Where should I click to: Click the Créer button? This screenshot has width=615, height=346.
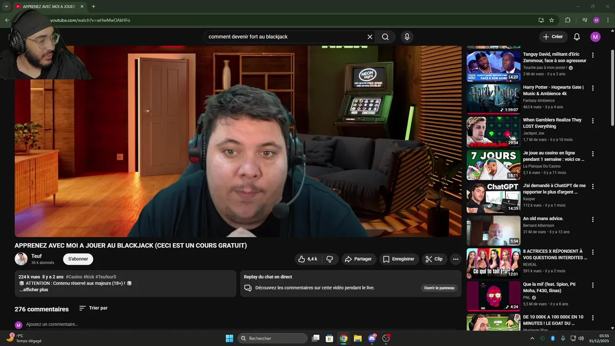point(553,37)
